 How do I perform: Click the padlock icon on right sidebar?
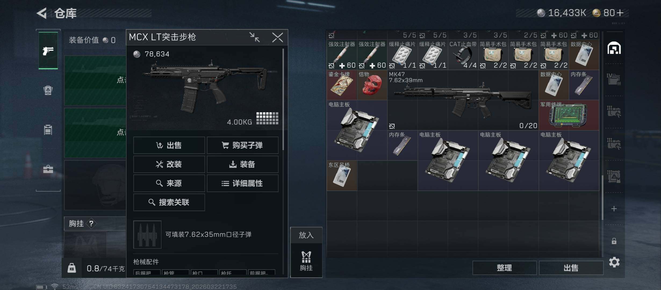tap(614, 241)
